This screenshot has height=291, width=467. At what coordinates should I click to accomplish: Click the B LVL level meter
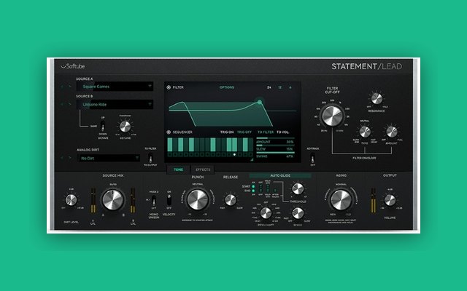click(133, 200)
